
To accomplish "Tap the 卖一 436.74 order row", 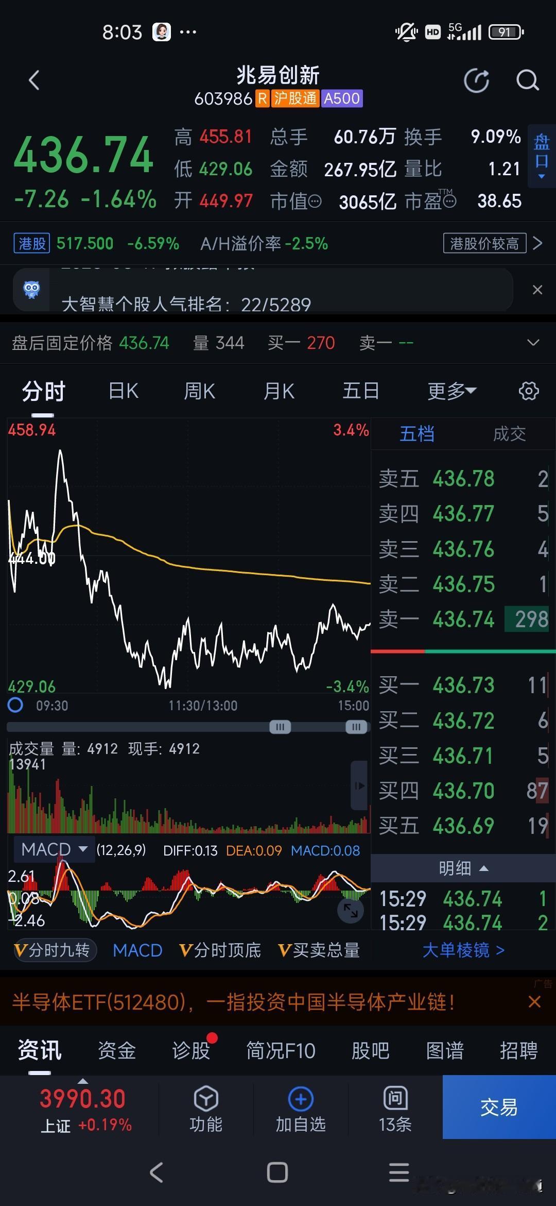I will click(463, 619).
